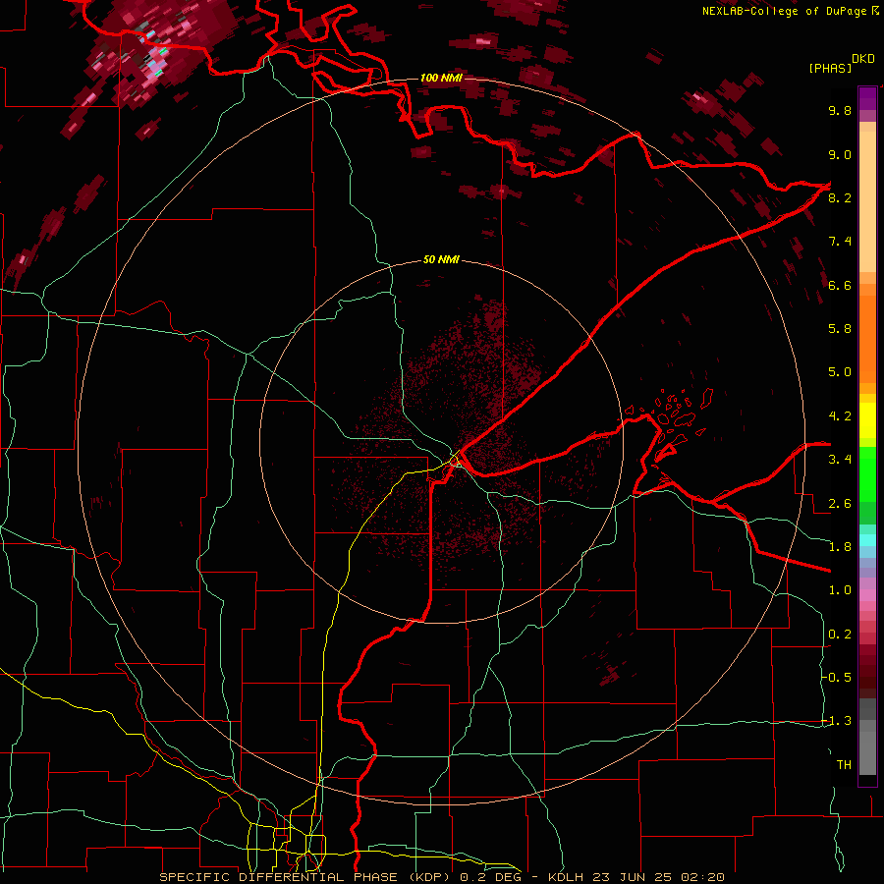Select the 3.4 scale value

[840, 460]
